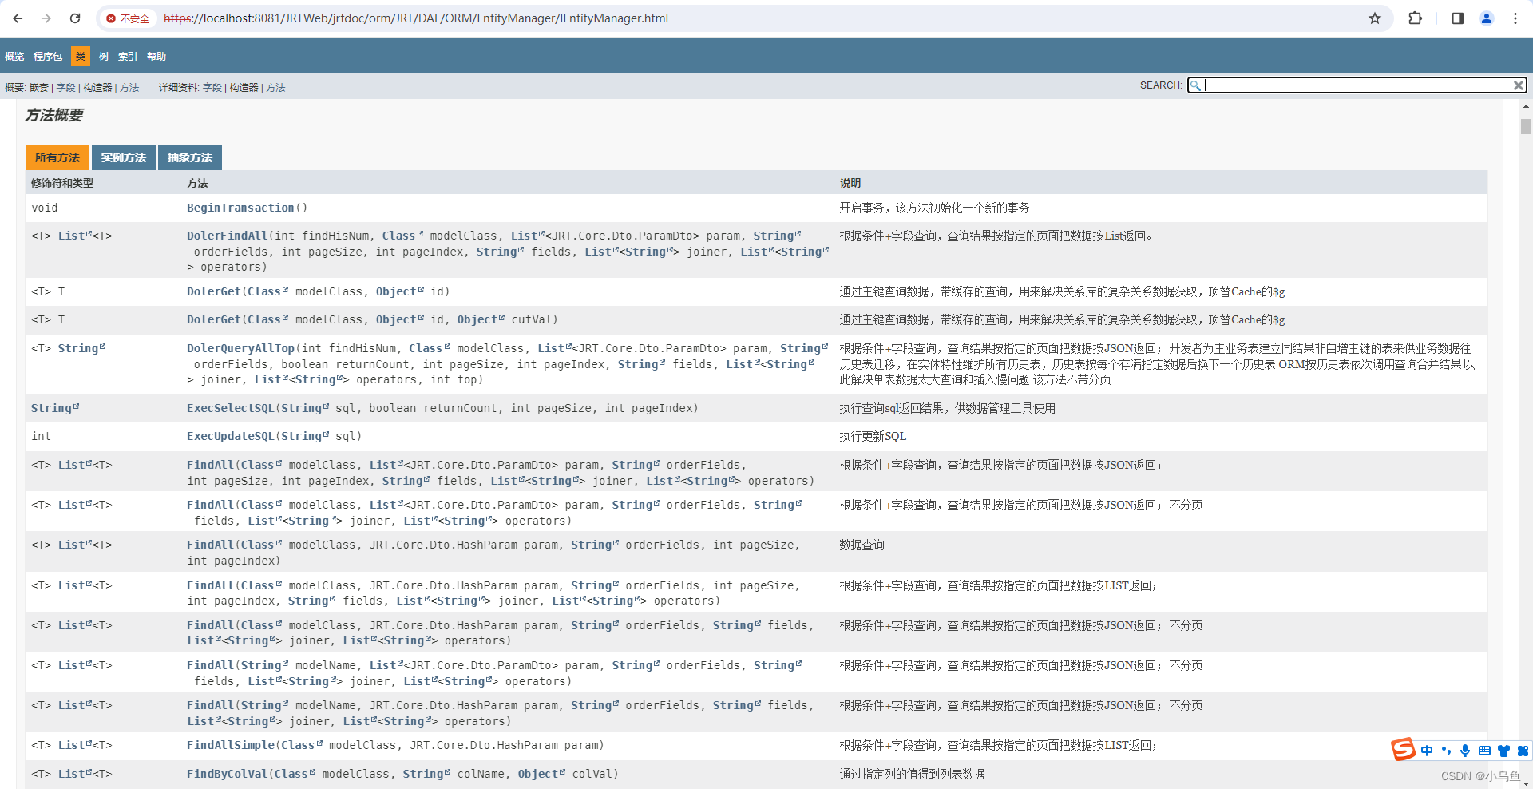Click 方法概要 section heading
1533x789 pixels.
(x=54, y=115)
